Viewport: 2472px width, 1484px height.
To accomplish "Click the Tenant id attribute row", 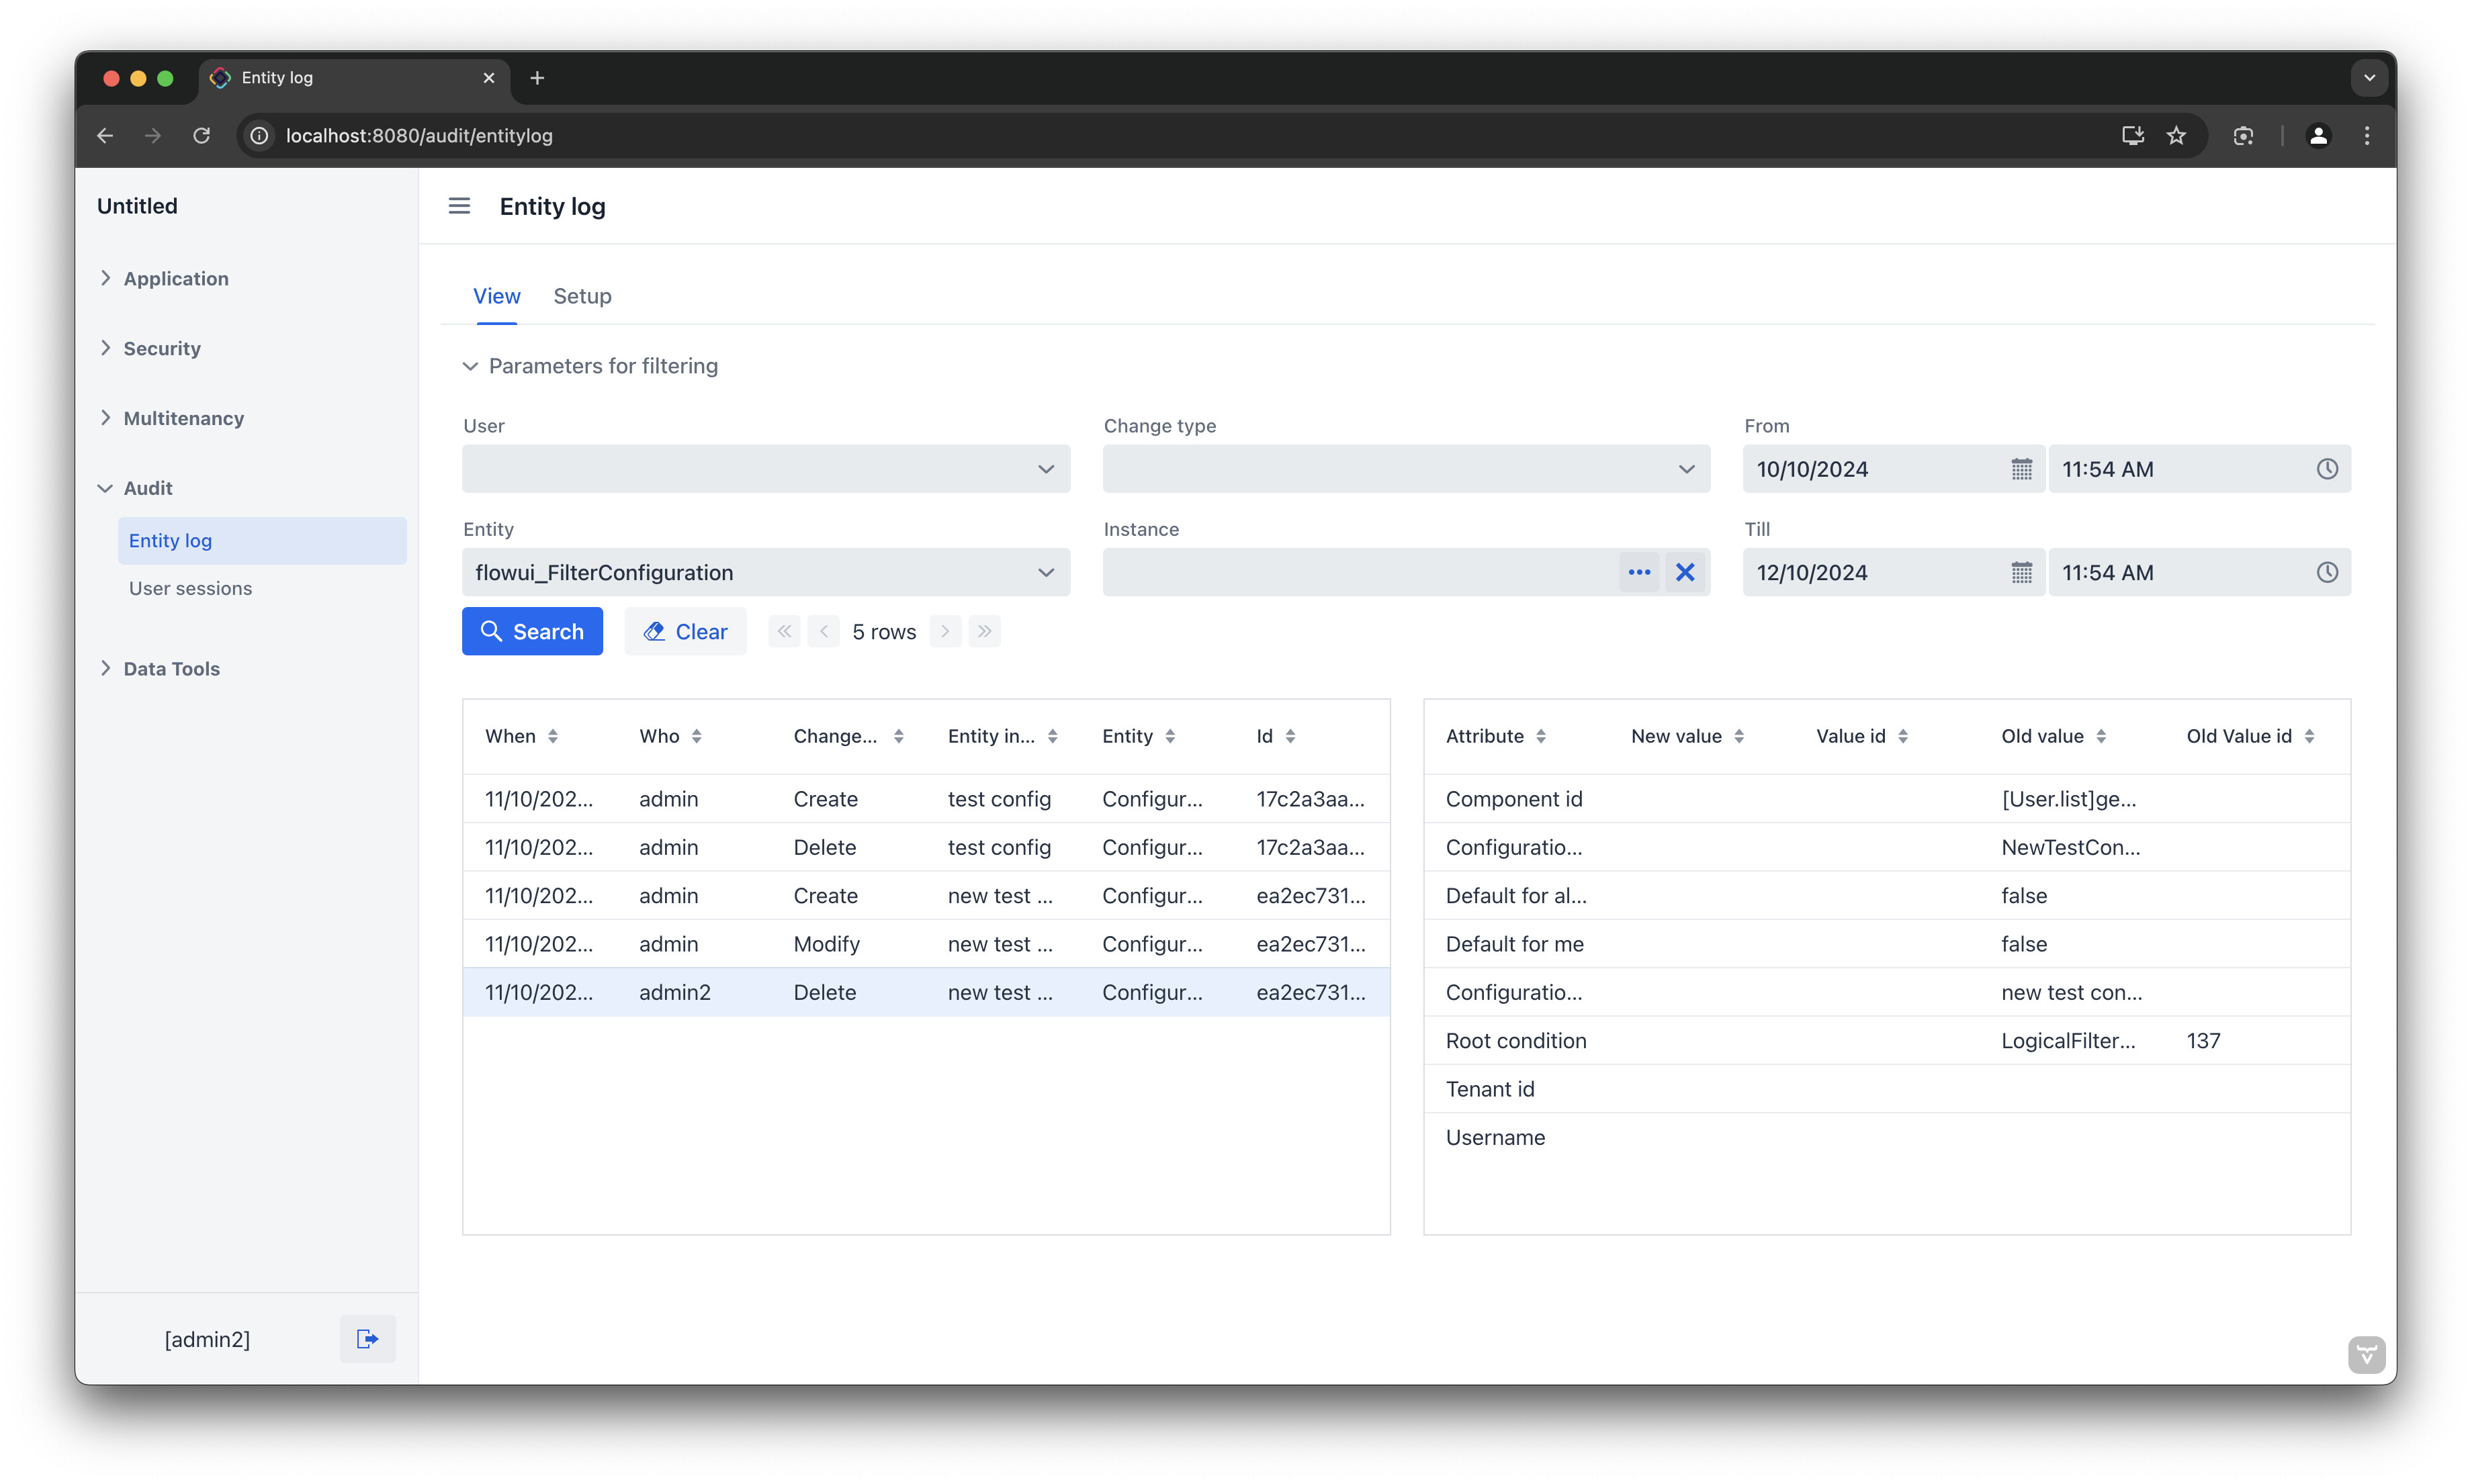I will pos(1887,1089).
